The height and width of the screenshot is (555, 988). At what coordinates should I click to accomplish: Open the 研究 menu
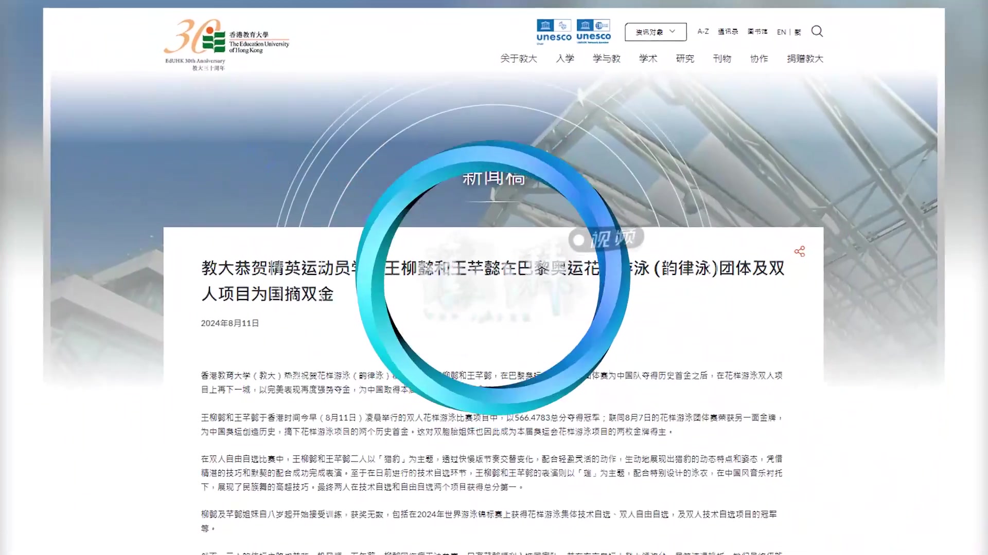(685, 59)
